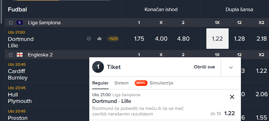Open Dortmund Lille match info icon
The image size is (269, 121).
click(89, 39)
